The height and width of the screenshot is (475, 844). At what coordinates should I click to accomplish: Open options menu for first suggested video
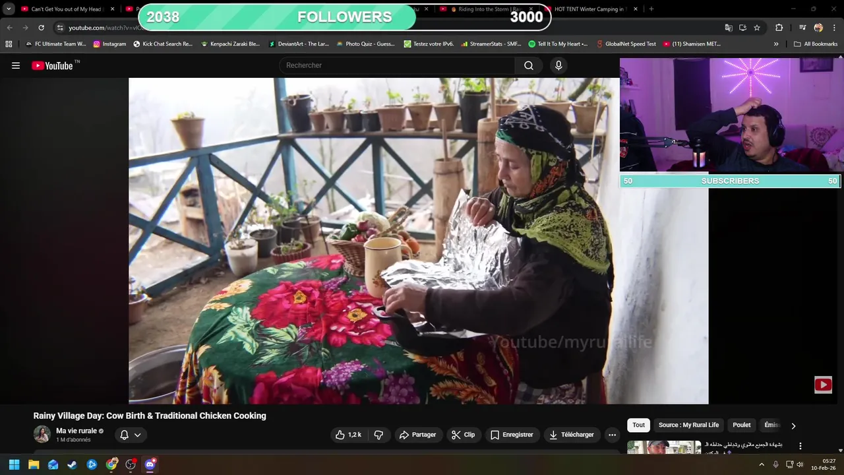tap(800, 447)
